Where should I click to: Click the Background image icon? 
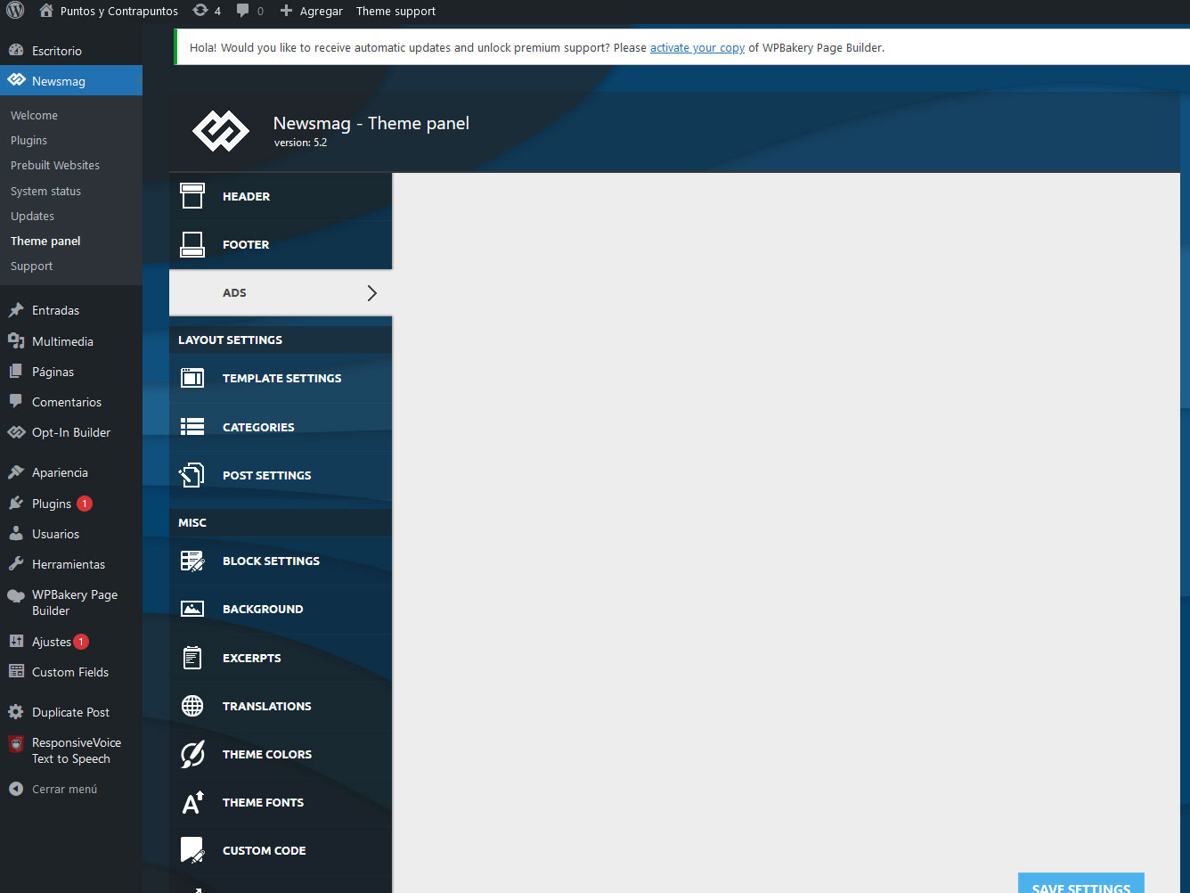[x=192, y=609]
